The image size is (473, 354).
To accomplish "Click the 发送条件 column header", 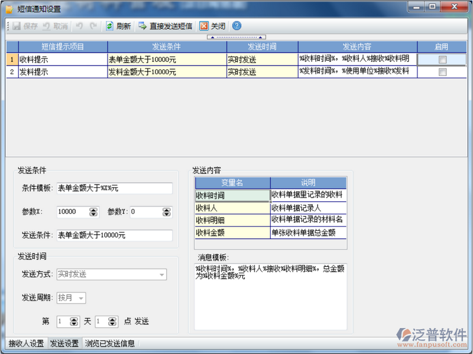I will click(166, 47).
